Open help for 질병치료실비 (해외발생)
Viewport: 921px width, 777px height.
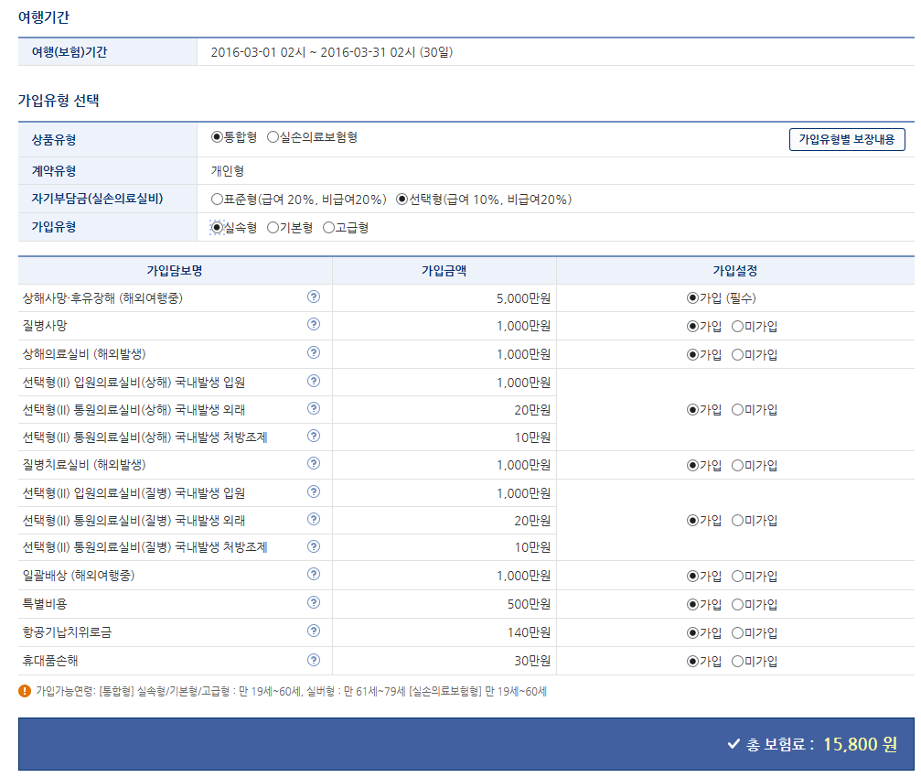314,464
